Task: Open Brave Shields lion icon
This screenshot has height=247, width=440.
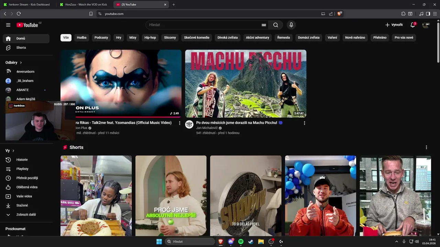Action: click(x=339, y=14)
